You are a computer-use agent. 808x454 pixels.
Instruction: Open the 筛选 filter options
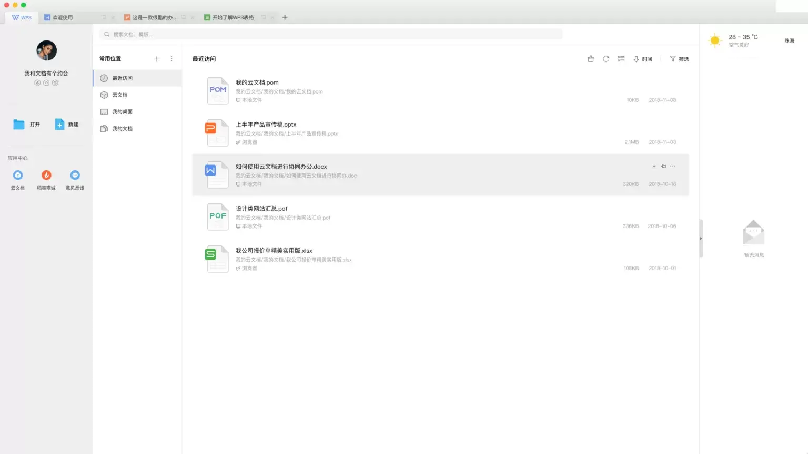tap(679, 59)
